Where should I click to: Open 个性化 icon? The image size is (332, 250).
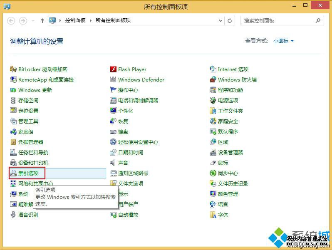tap(113, 111)
